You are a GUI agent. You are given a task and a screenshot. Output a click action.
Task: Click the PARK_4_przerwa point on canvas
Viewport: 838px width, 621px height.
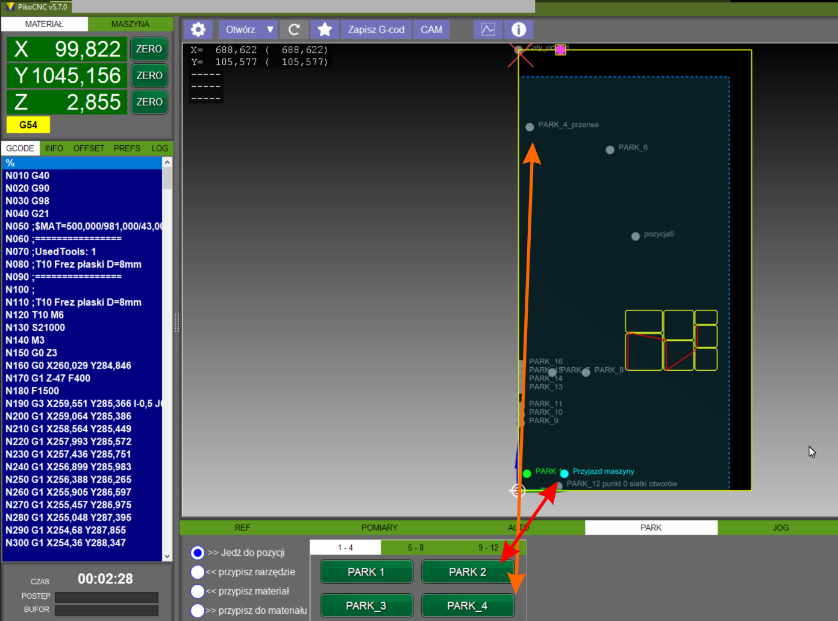(530, 127)
